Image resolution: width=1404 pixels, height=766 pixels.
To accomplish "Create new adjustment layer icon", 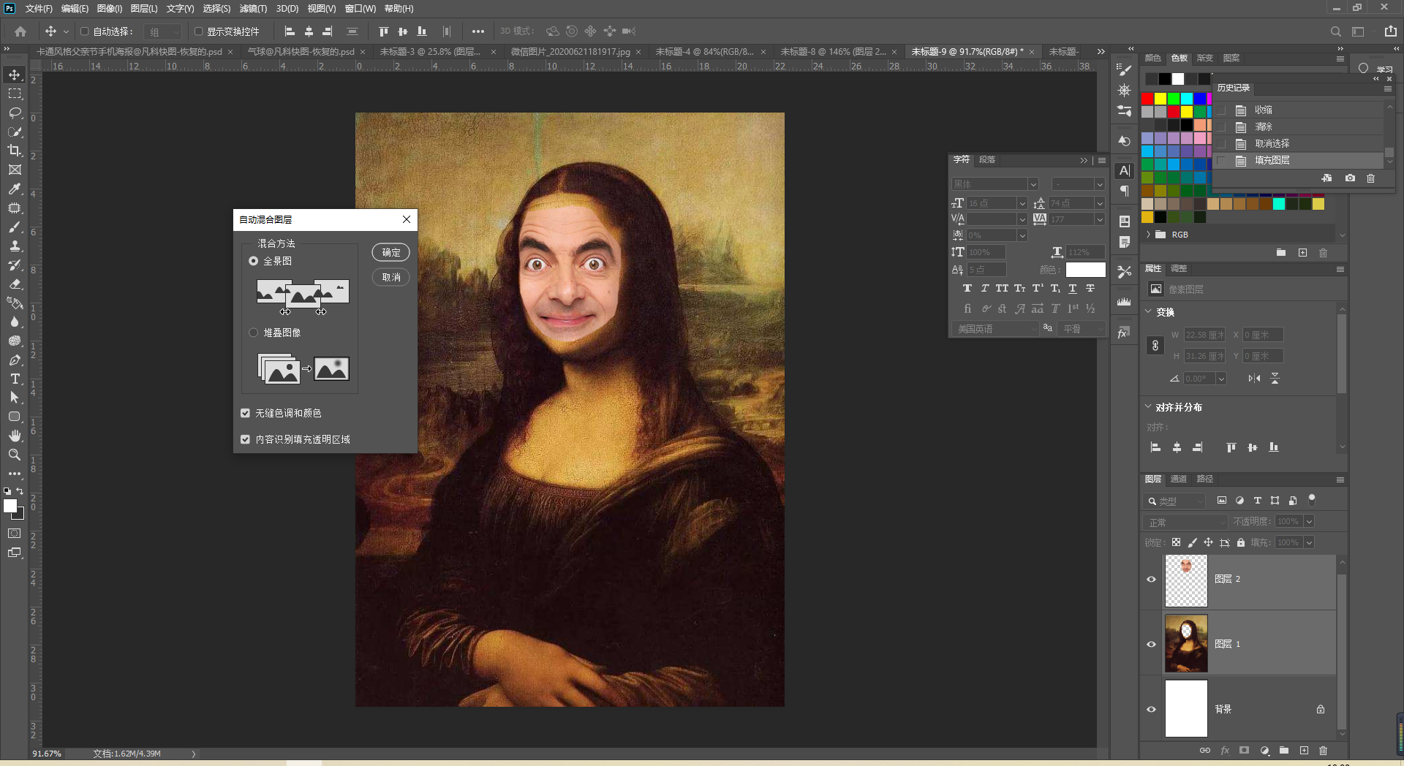I will (x=1264, y=751).
